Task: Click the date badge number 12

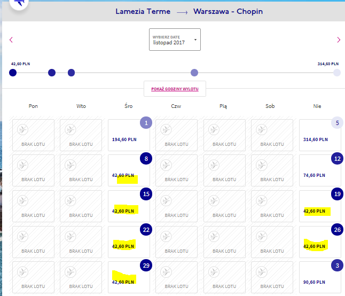Action: (x=338, y=159)
